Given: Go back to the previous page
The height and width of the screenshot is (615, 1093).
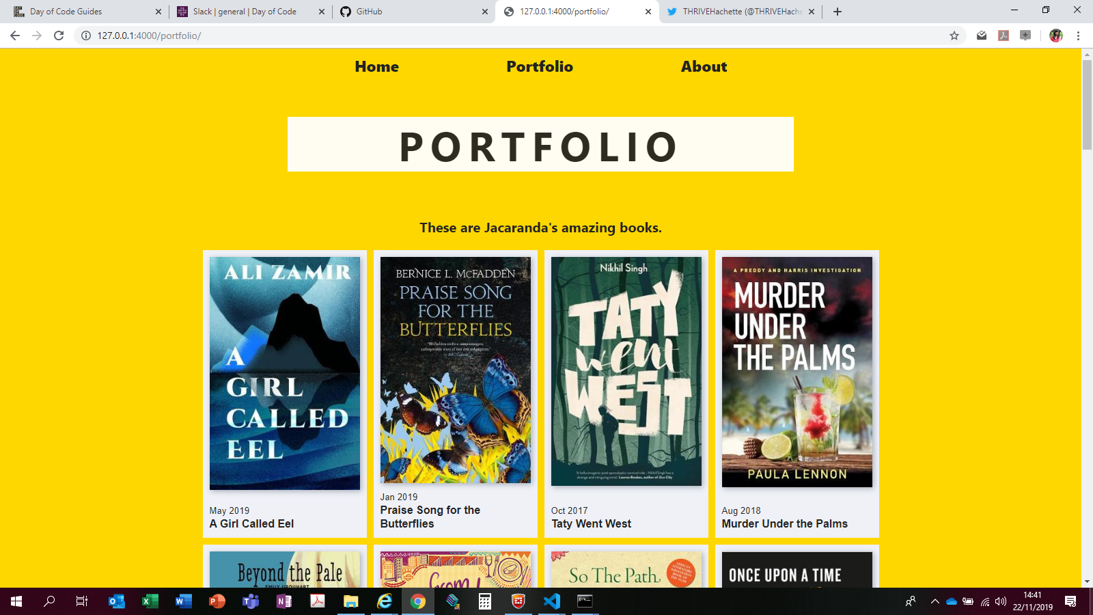Looking at the screenshot, I should [15, 36].
